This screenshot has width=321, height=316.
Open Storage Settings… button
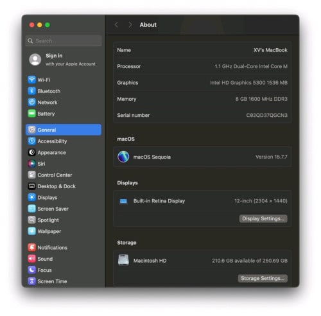click(263, 278)
